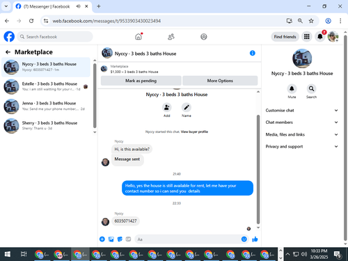Select the Messenger Facebook browser tab
The image size is (348, 261).
click(52, 6)
